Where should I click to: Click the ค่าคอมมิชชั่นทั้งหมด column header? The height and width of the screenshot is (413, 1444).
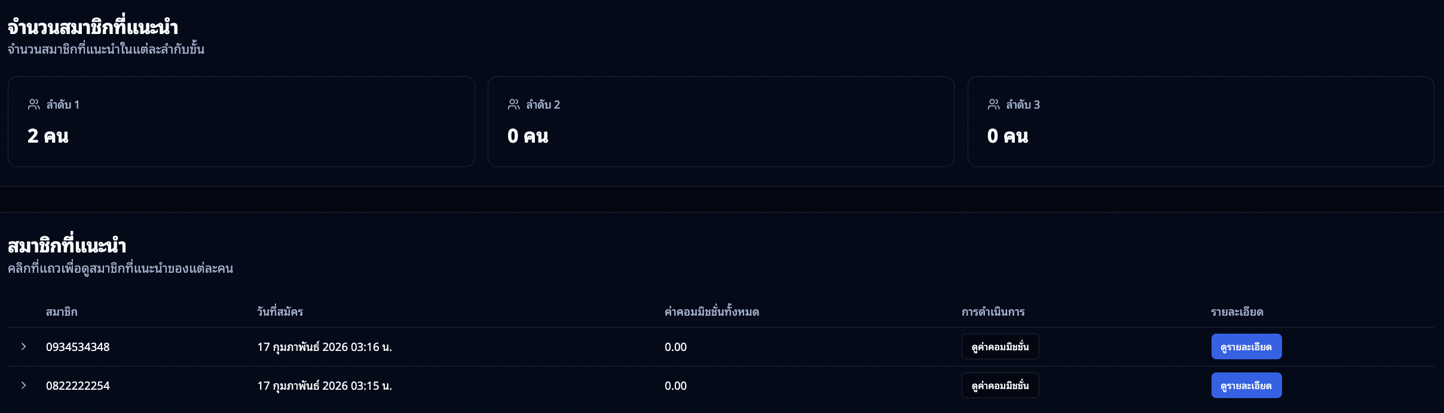coord(711,312)
